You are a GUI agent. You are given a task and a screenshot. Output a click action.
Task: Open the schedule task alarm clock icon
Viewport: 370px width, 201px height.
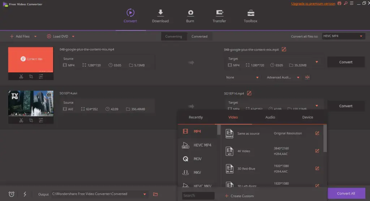coord(11,194)
